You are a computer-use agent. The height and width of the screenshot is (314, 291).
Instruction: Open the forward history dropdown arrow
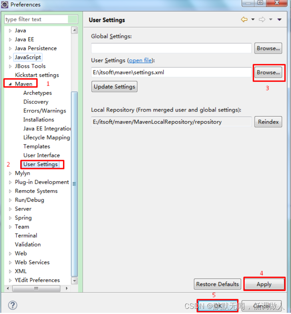tap(271, 20)
